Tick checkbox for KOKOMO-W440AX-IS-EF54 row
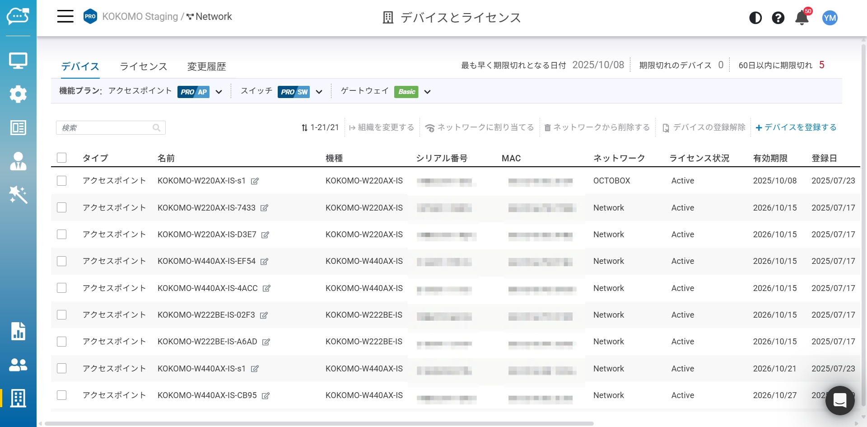The image size is (867, 427). coord(62,261)
